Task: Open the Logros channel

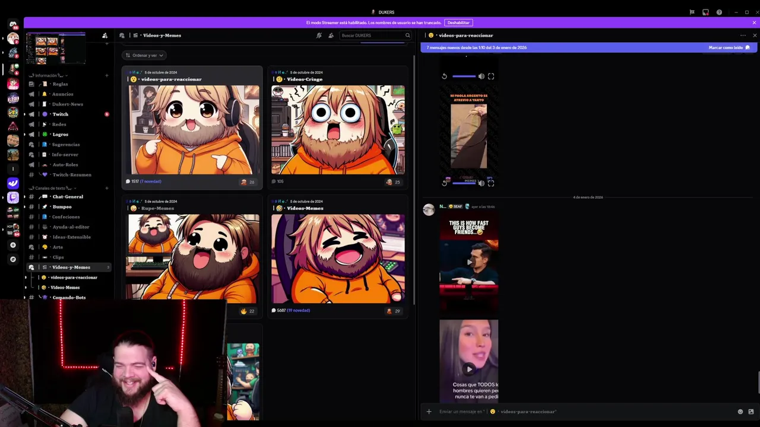Action: (x=68, y=134)
